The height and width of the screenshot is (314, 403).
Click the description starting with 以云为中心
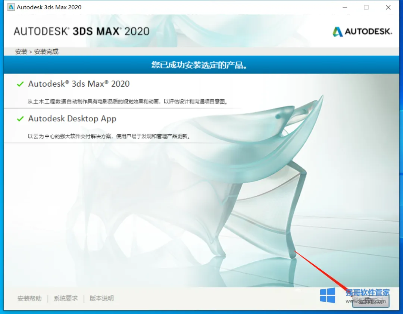coord(109,136)
